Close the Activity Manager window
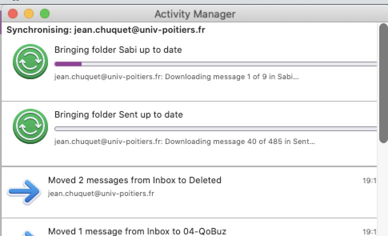388x236 pixels. coord(13,14)
